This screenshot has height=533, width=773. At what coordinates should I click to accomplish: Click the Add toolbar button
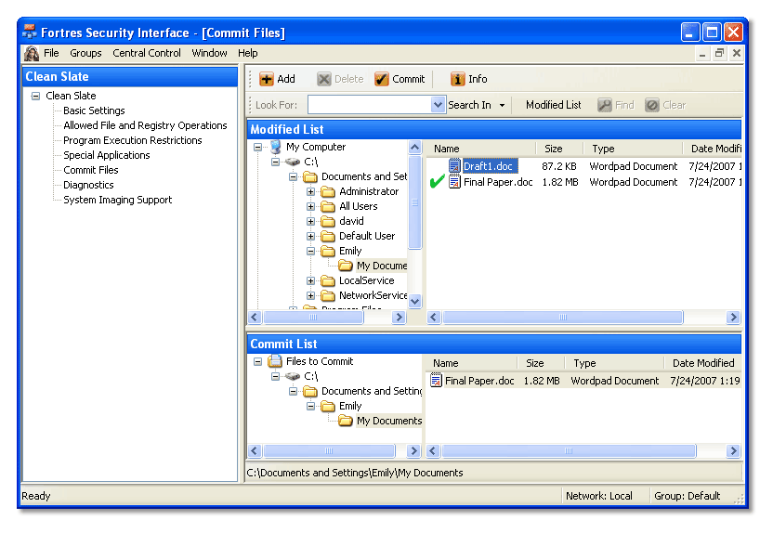pyautogui.click(x=277, y=79)
